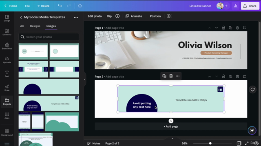Open more options on floating toolbar
This screenshot has width=261, height=146.
coord(178,76)
